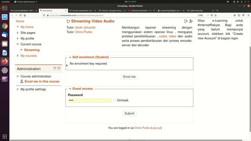Click the padlock site security icon

click(x=48, y=15)
